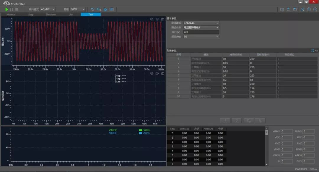Edit duration cell 0.2 in row 6

click(235, 80)
